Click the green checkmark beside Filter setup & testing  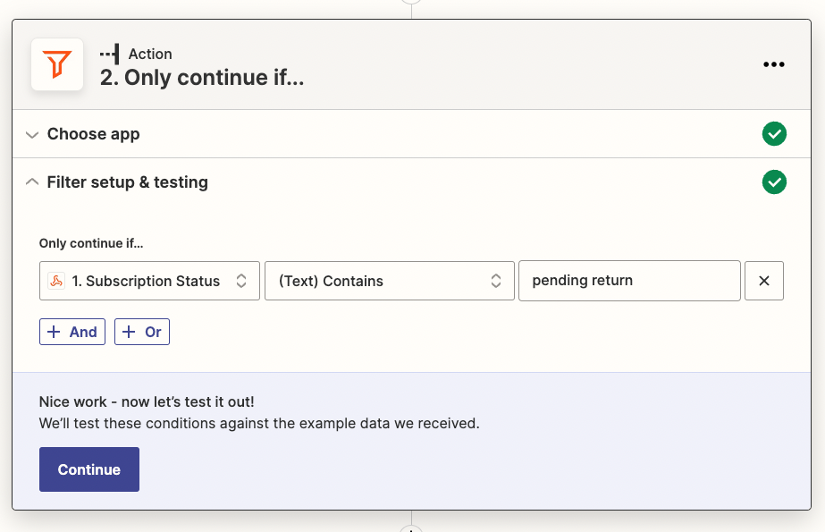(x=774, y=182)
